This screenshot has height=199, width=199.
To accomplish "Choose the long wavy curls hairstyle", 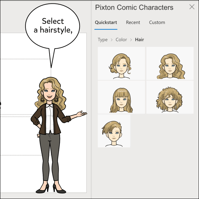I will (170, 64).
